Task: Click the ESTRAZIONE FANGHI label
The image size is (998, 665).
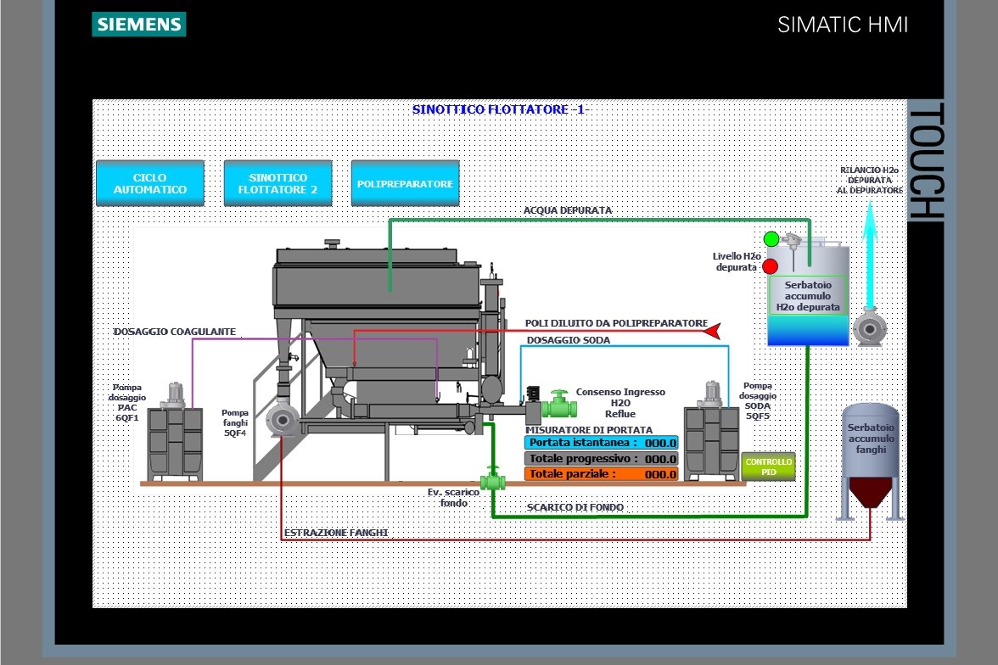Action: 336,533
